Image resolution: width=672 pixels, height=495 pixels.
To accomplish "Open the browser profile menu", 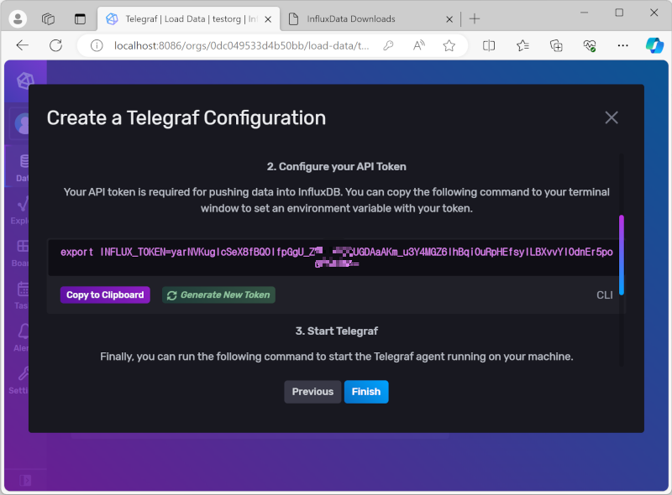I will [x=18, y=18].
